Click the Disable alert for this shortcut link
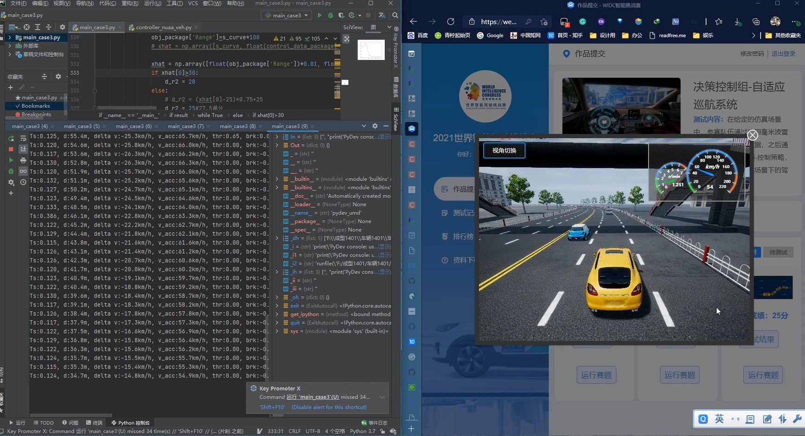This screenshot has height=436, width=805. click(329, 407)
